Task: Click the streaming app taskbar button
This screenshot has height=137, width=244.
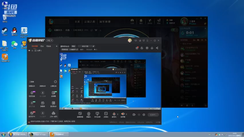Action: (x=59, y=134)
